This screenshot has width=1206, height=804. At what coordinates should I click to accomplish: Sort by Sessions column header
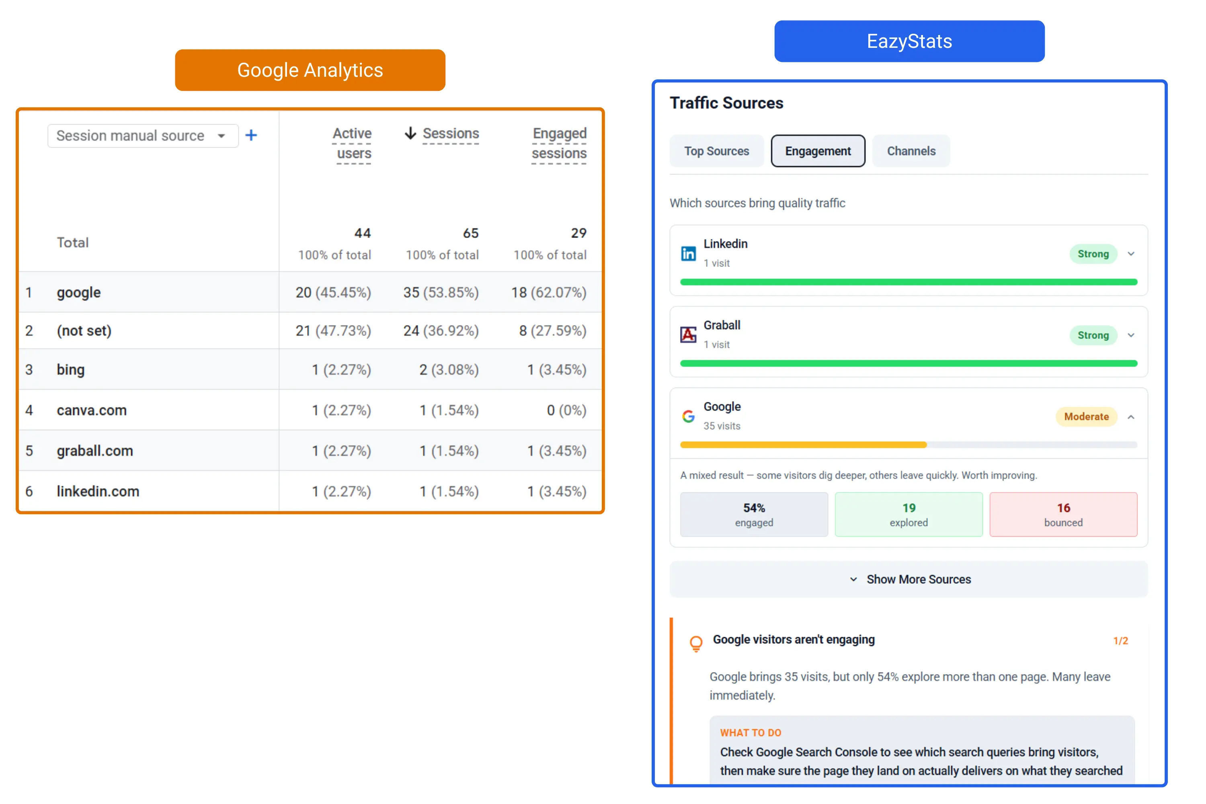coord(450,134)
